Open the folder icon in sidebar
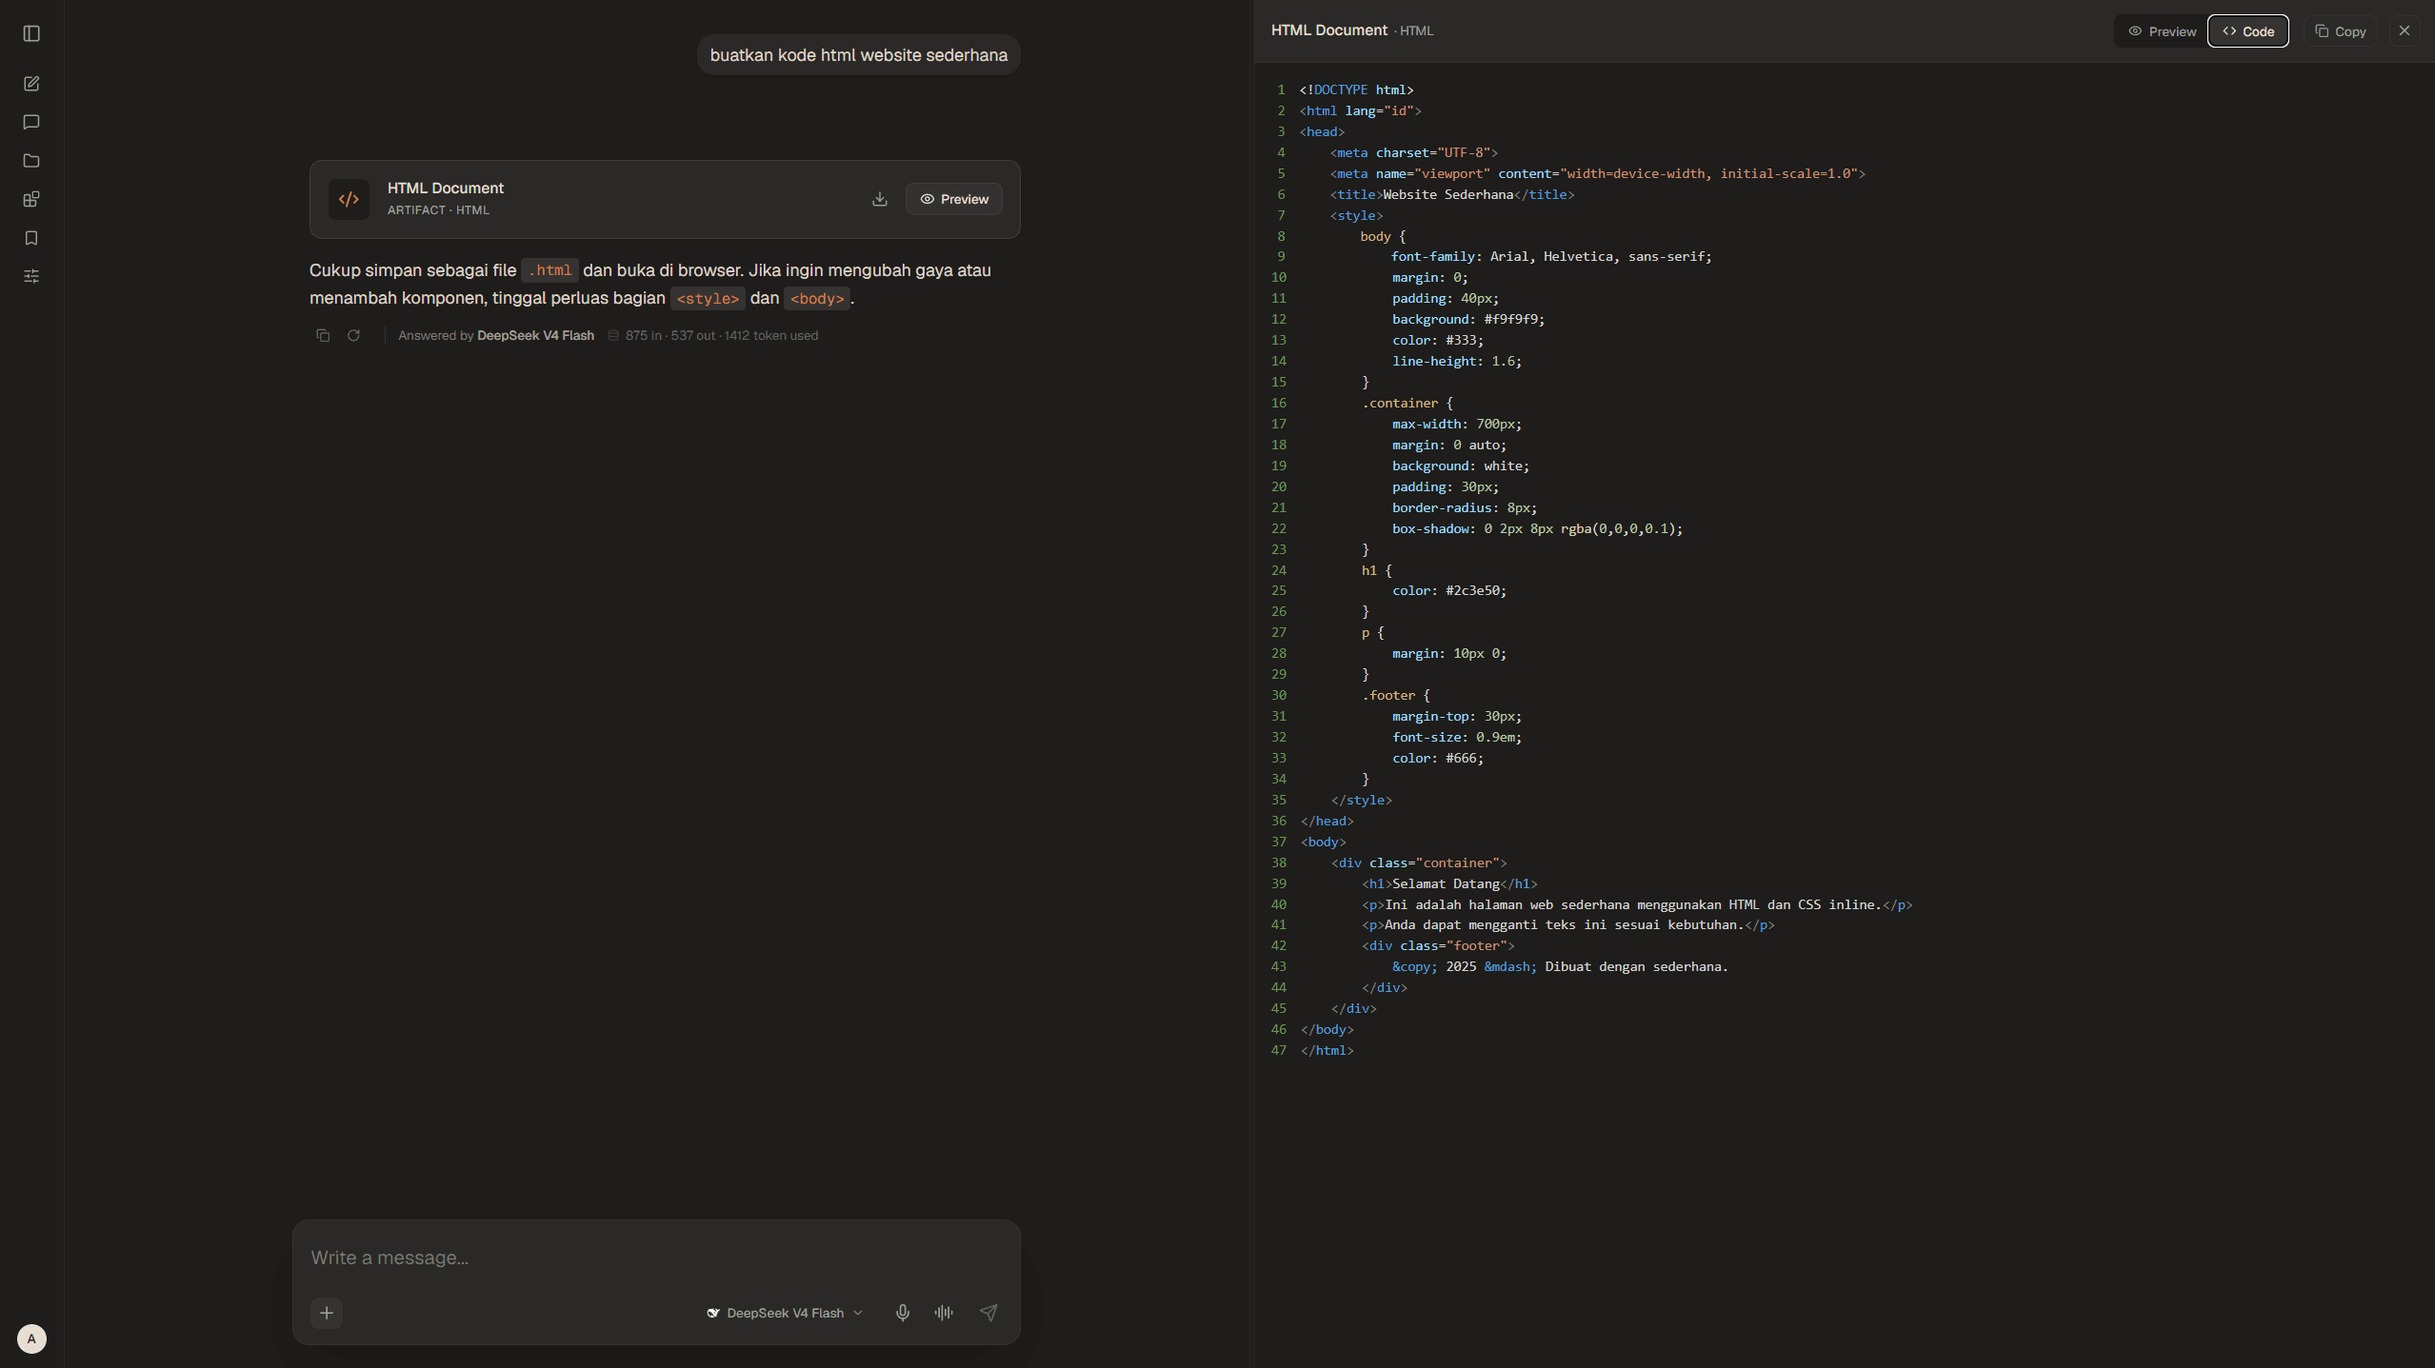This screenshot has width=2435, height=1368. [31, 161]
